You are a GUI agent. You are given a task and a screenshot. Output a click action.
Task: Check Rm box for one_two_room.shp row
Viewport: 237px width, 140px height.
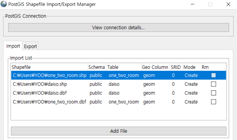pos(213,75)
